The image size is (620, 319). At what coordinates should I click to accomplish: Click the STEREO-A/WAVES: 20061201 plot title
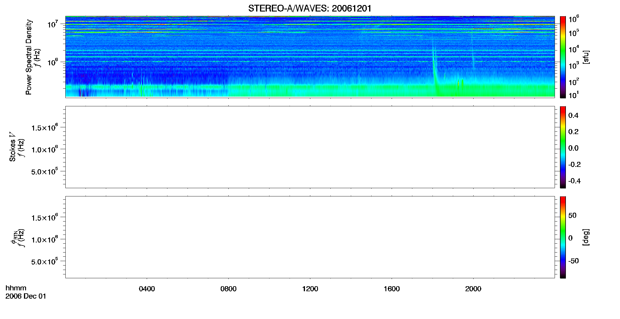coord(310,8)
